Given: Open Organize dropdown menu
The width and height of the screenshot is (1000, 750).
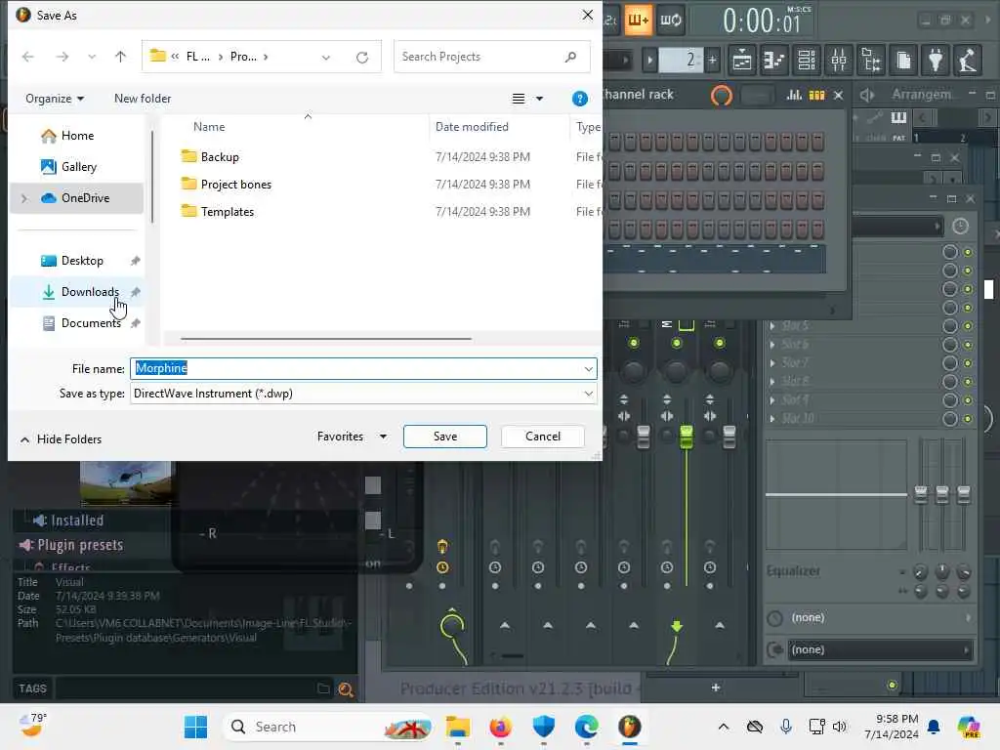Looking at the screenshot, I should click(x=55, y=99).
